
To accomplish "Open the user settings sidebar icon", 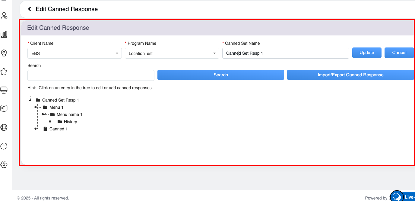I will [x=4, y=16].
